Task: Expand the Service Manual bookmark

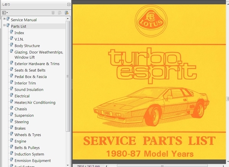Action: (x=4, y=19)
